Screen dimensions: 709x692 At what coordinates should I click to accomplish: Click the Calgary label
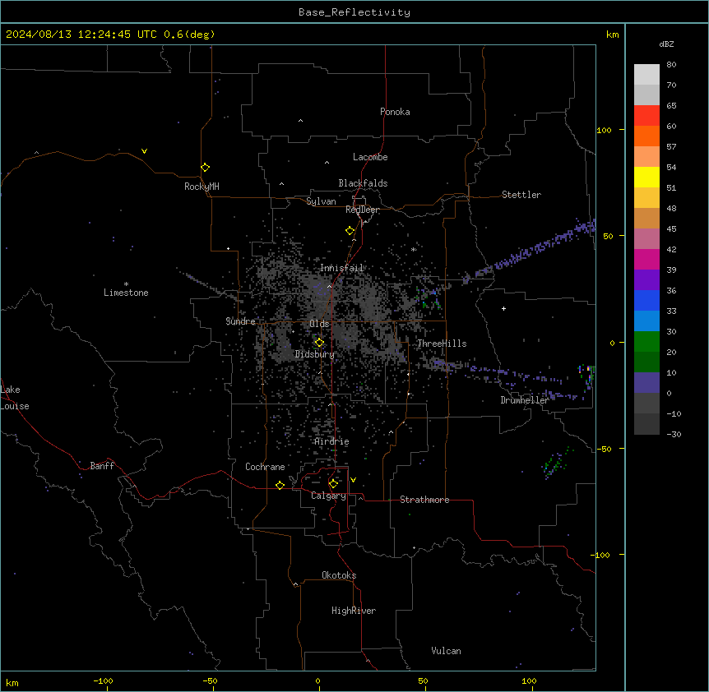coord(329,496)
